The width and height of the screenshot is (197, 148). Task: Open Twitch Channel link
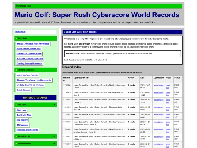[23, 90]
